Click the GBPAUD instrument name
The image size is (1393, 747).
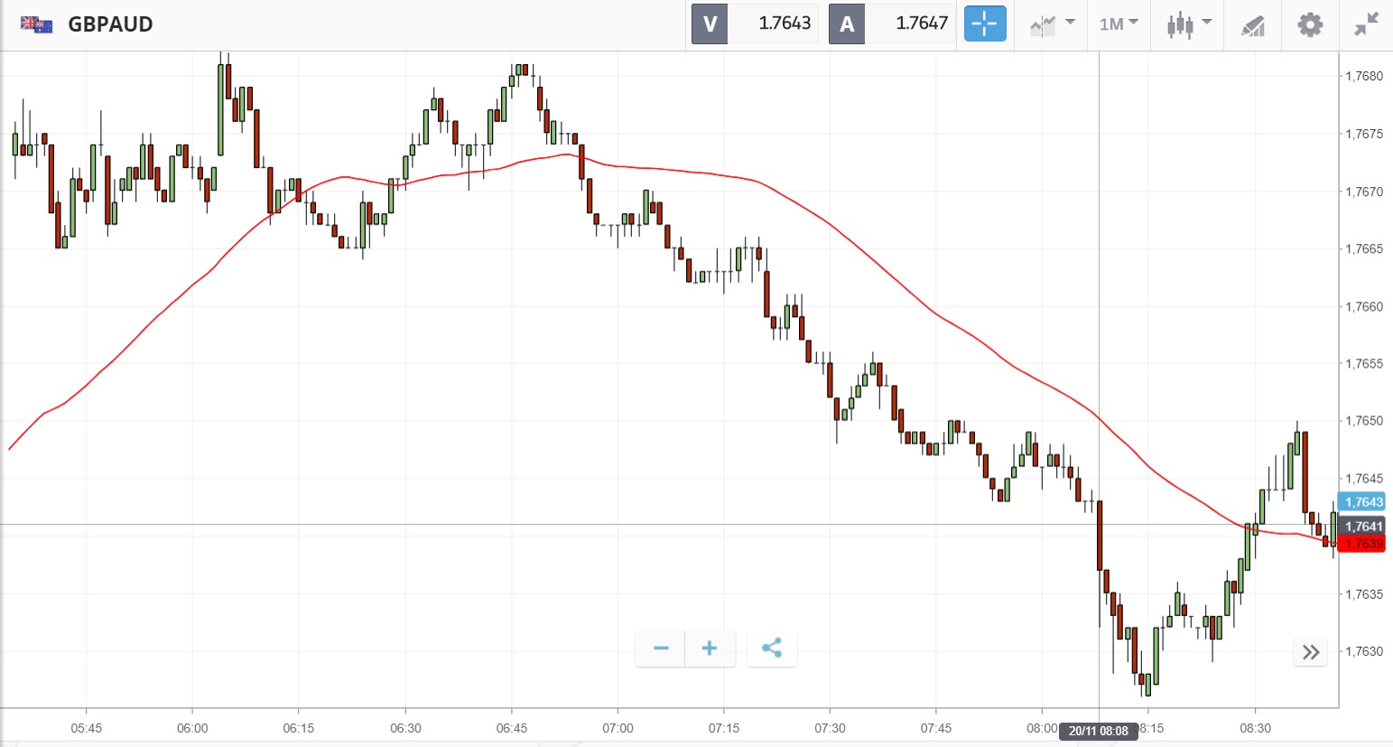(110, 24)
